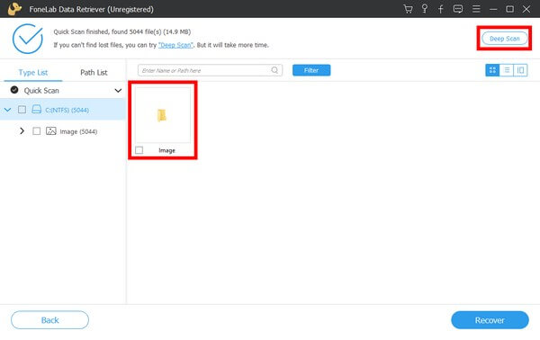Collapse the Quick Scan section chevron

click(118, 91)
